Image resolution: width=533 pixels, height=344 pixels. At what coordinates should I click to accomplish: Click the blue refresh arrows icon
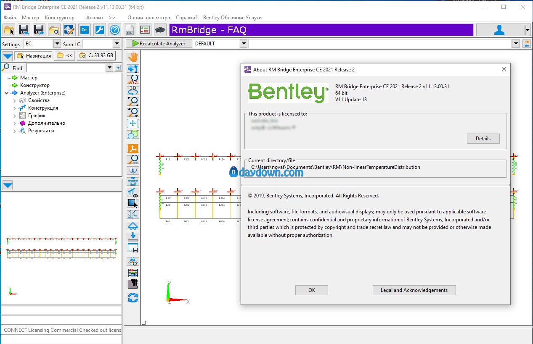click(x=133, y=298)
